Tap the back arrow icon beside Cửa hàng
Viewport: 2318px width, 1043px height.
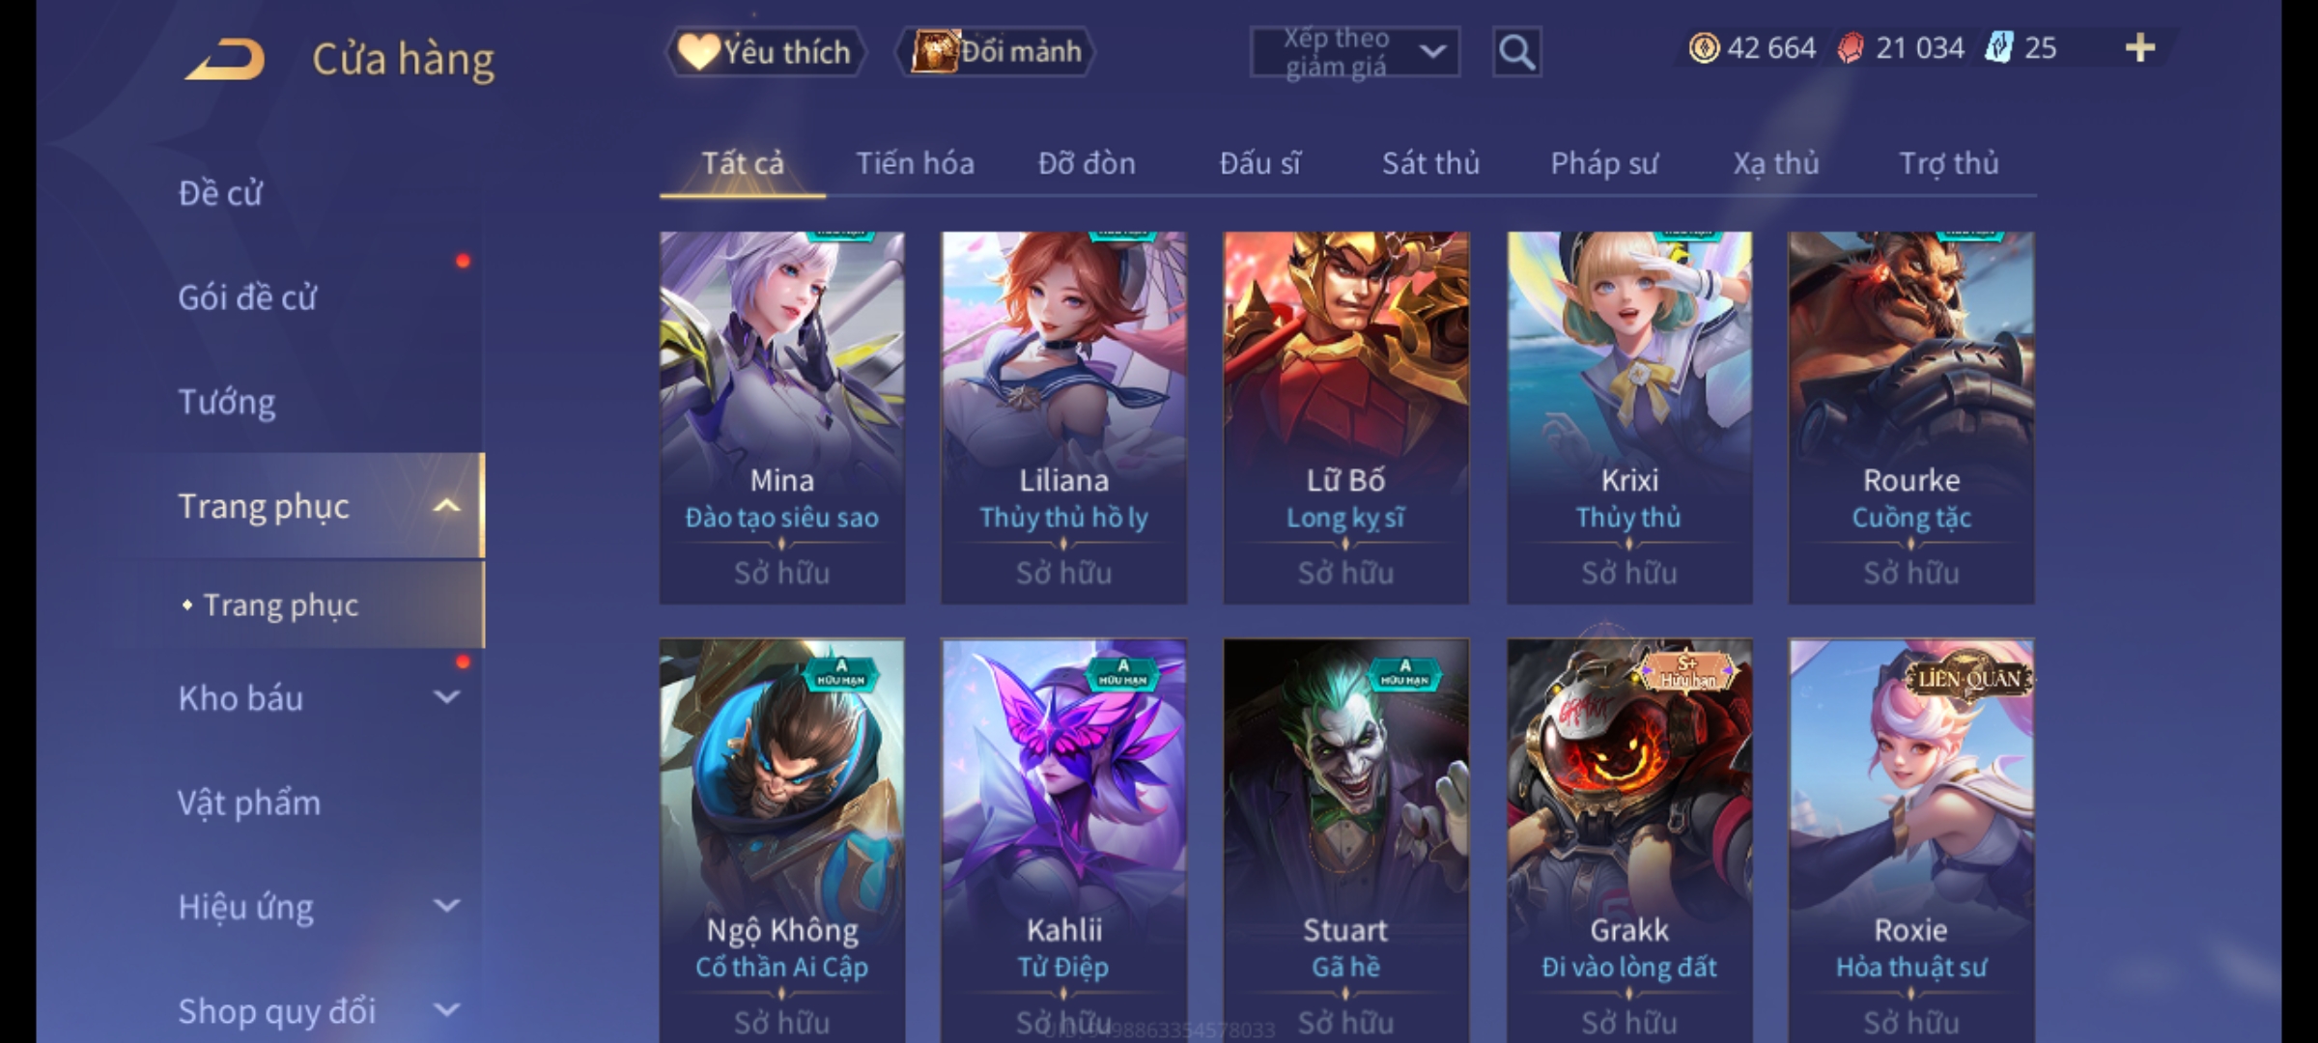point(224,58)
